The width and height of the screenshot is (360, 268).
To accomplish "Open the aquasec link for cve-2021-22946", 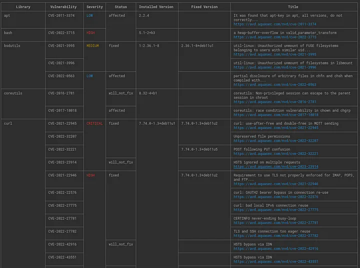I will coord(275,183).
